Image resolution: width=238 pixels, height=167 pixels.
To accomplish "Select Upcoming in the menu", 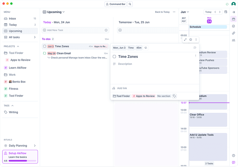I will tap(20, 31).
